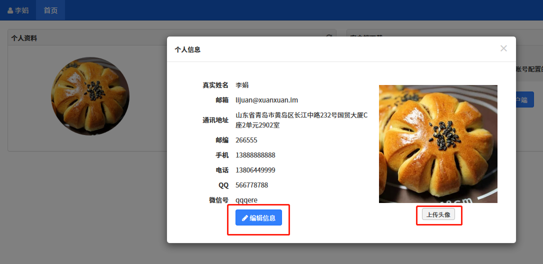Click the partially hidden blue button behind dialog
The image size is (543, 264).
click(x=525, y=99)
